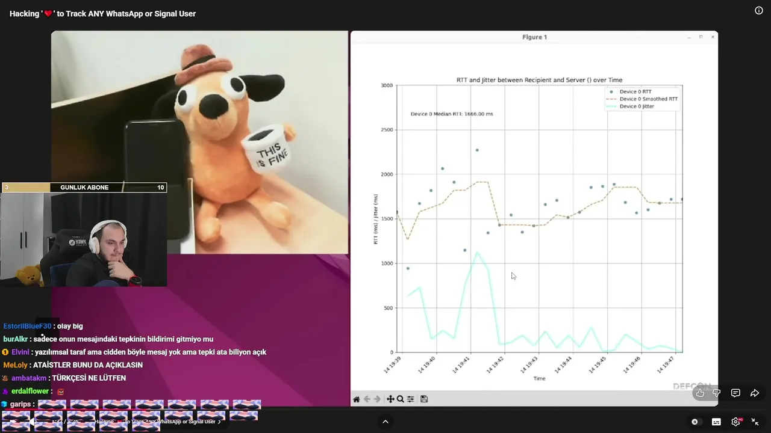The height and width of the screenshot is (433, 771).
Task: Exit full screen mode
Action: point(755,422)
